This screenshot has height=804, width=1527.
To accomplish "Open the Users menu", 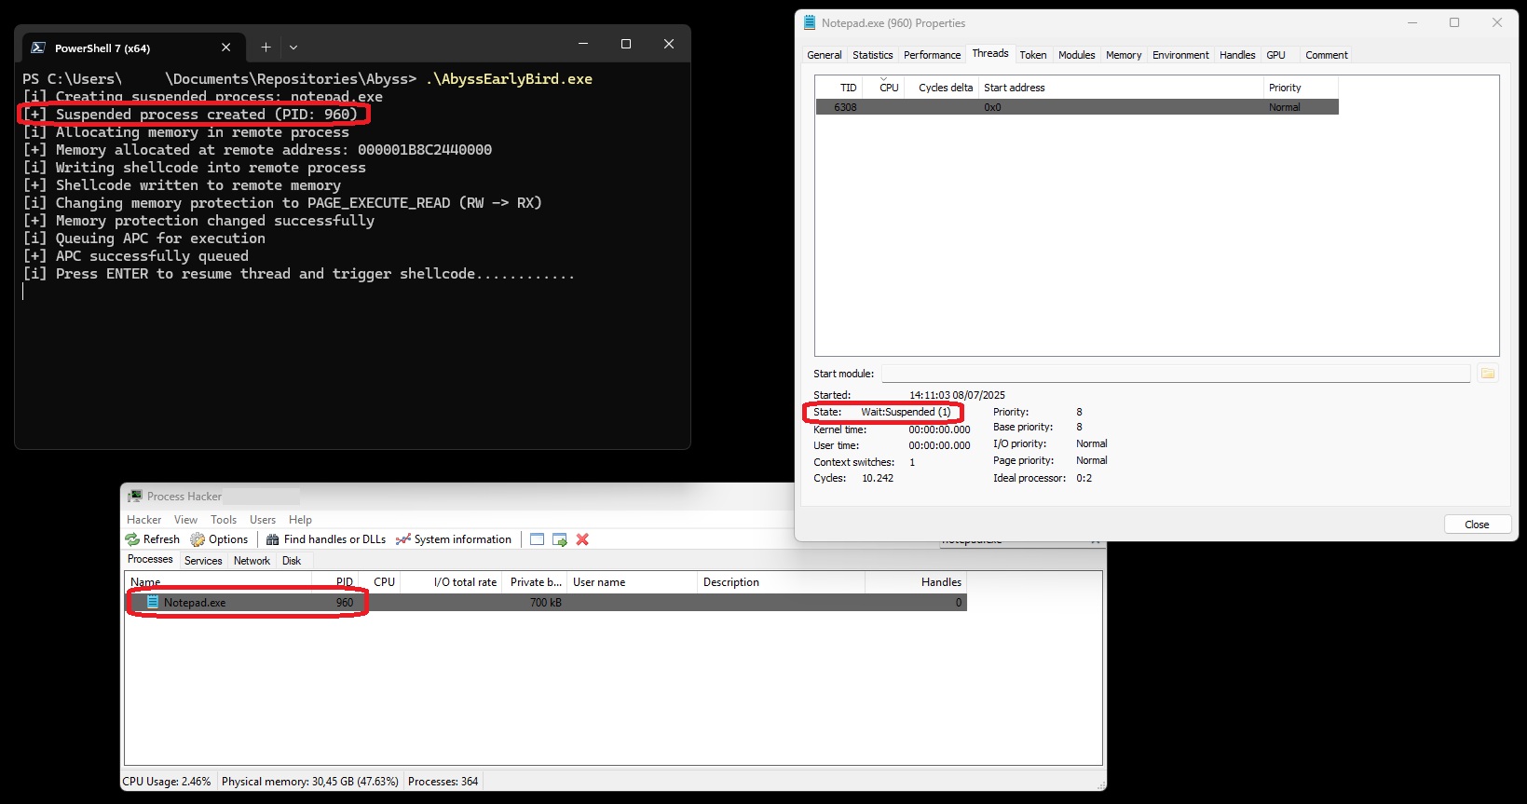I will pos(263,520).
